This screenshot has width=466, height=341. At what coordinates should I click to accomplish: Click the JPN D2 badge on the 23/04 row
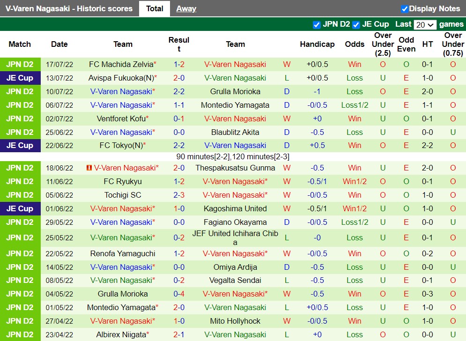(19, 334)
